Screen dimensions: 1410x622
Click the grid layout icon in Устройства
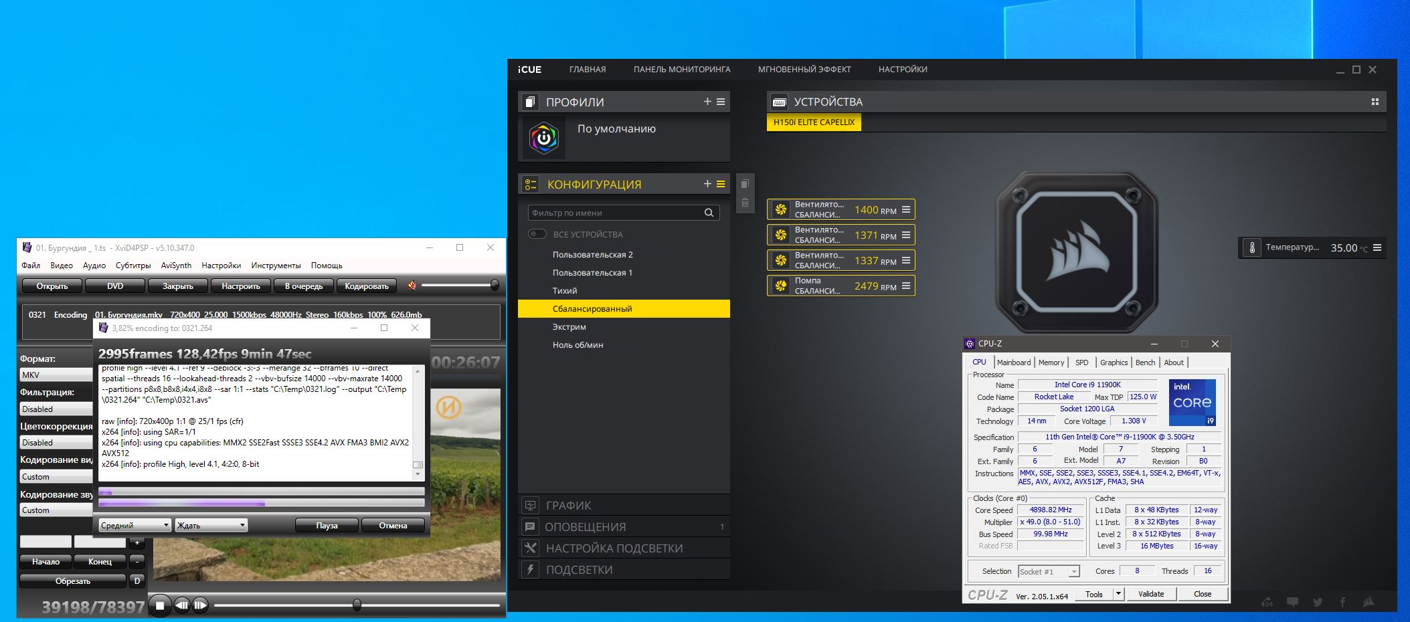click(1375, 102)
